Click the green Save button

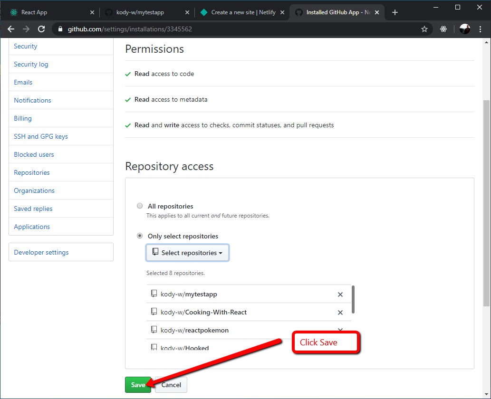[x=138, y=385]
